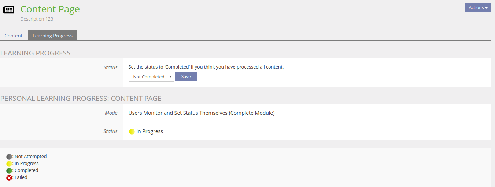This screenshot has height=187, width=495.
Task: Switch to the Content tab
Action: click(x=14, y=36)
